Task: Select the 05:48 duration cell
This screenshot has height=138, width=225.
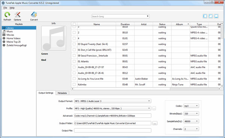Action: [125, 85]
